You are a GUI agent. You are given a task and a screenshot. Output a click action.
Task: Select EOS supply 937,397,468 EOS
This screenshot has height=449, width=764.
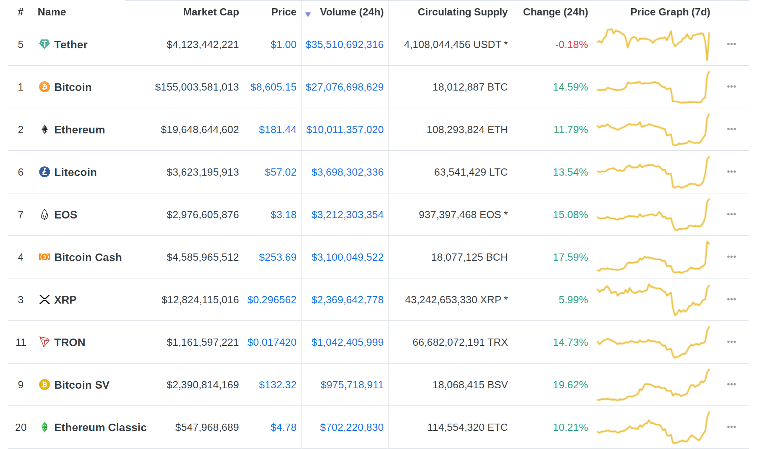click(x=460, y=215)
